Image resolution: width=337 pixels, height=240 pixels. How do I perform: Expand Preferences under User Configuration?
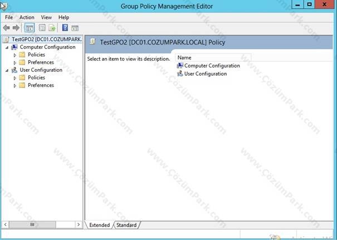click(x=15, y=86)
